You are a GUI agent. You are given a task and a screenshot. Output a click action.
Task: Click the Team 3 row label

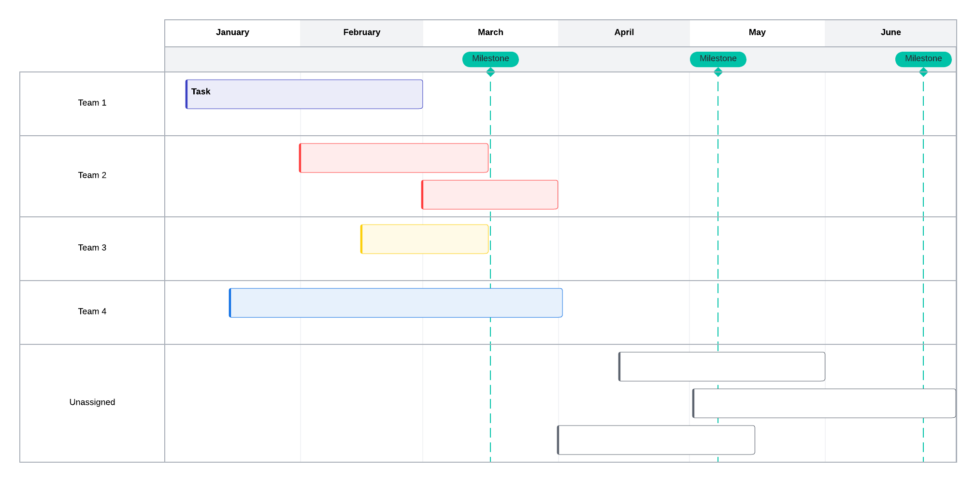(92, 248)
